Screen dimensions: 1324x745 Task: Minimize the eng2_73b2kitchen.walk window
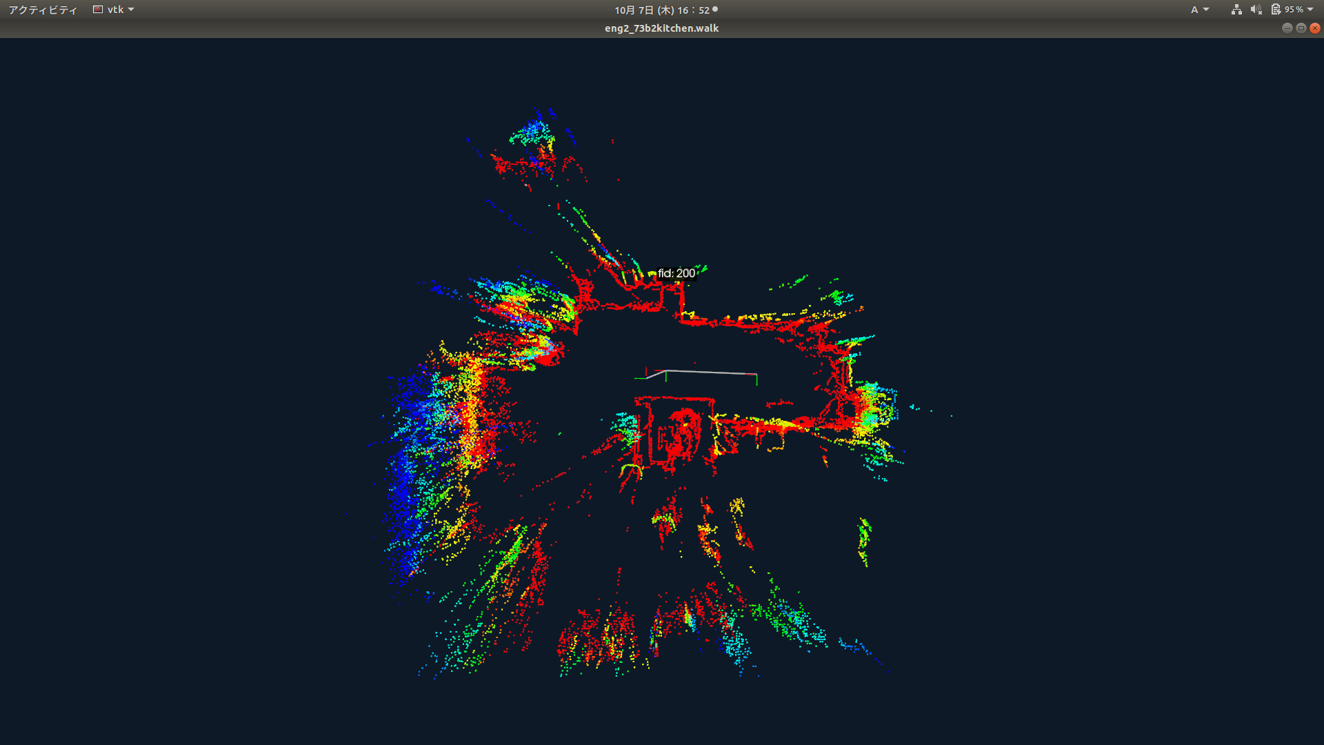[1287, 28]
